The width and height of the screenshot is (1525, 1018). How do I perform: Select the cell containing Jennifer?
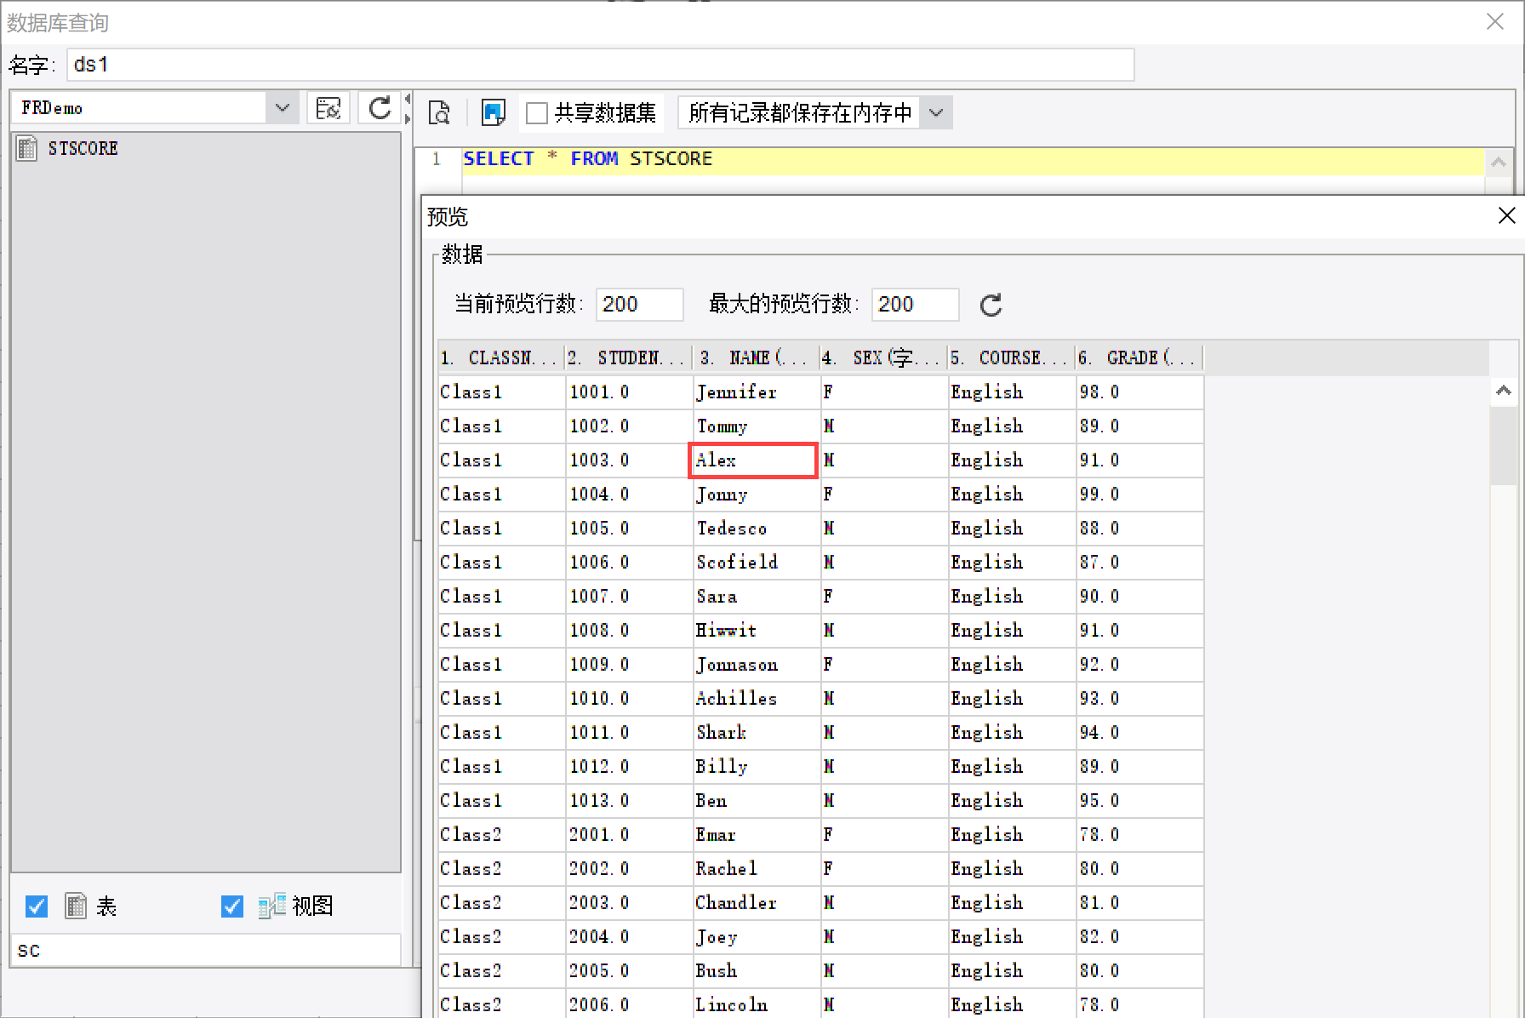[757, 392]
